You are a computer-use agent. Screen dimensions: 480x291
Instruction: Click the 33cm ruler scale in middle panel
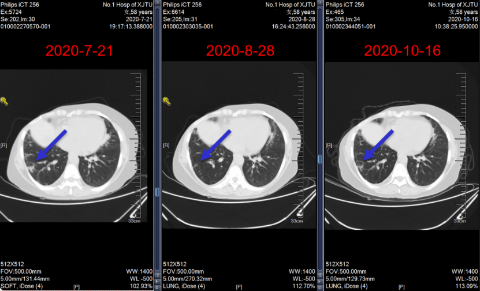coord(296,221)
